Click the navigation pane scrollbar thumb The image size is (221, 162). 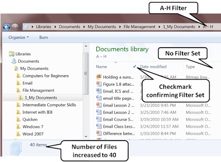point(86,73)
